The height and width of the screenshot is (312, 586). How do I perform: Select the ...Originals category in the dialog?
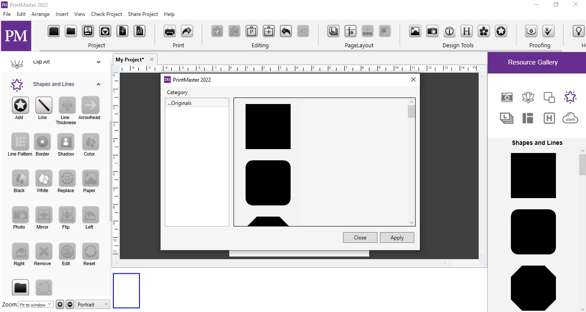[197, 103]
